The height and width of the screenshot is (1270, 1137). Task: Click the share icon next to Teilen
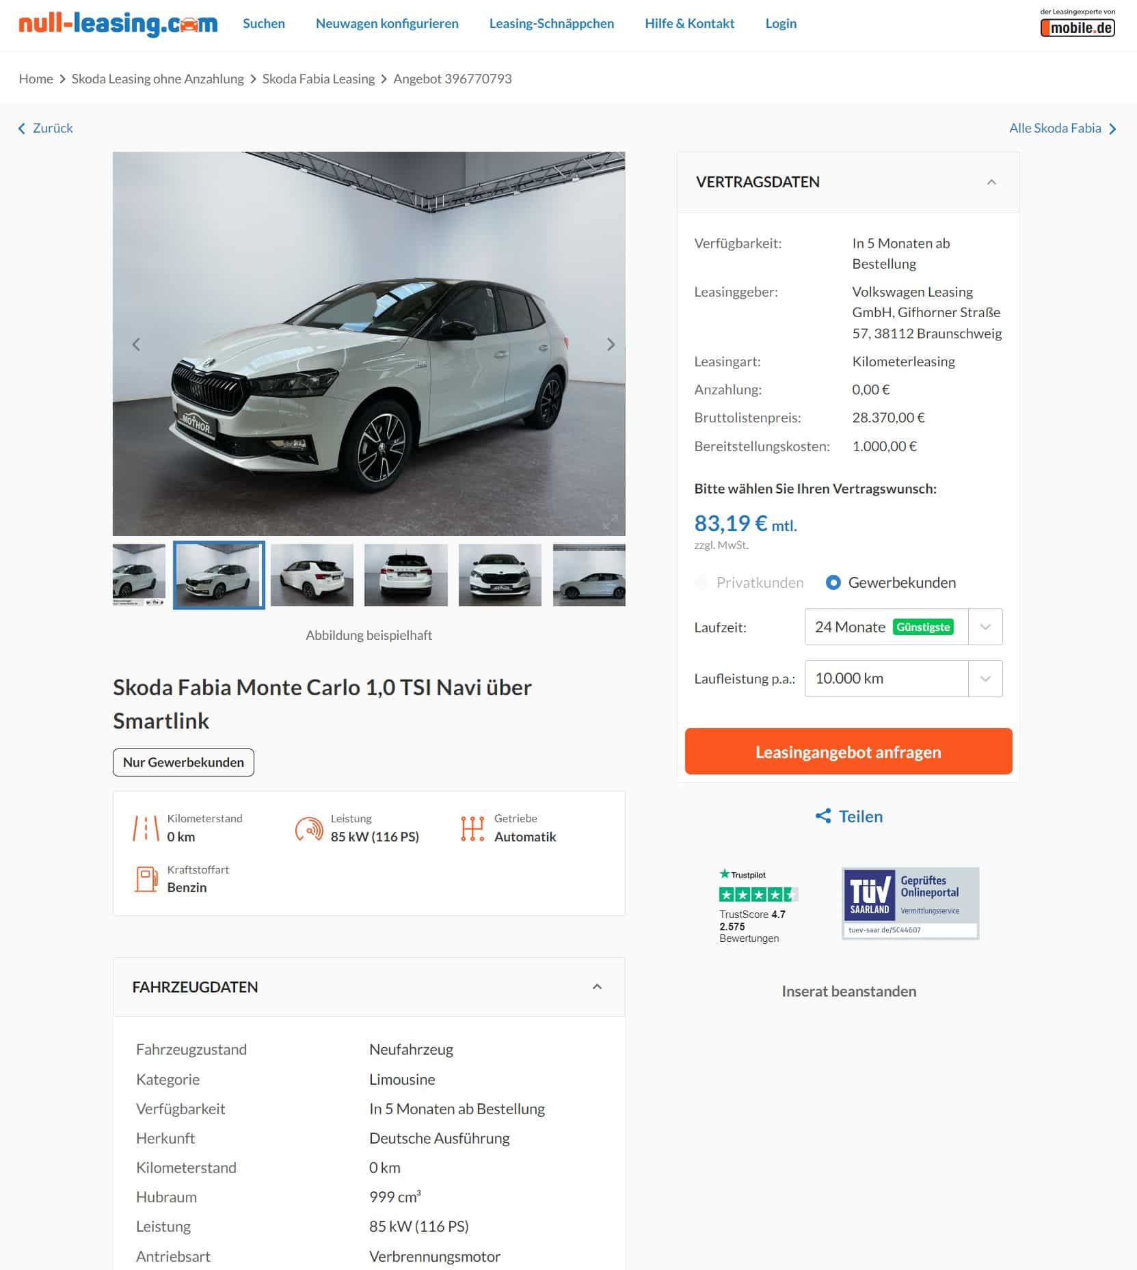[x=823, y=816]
